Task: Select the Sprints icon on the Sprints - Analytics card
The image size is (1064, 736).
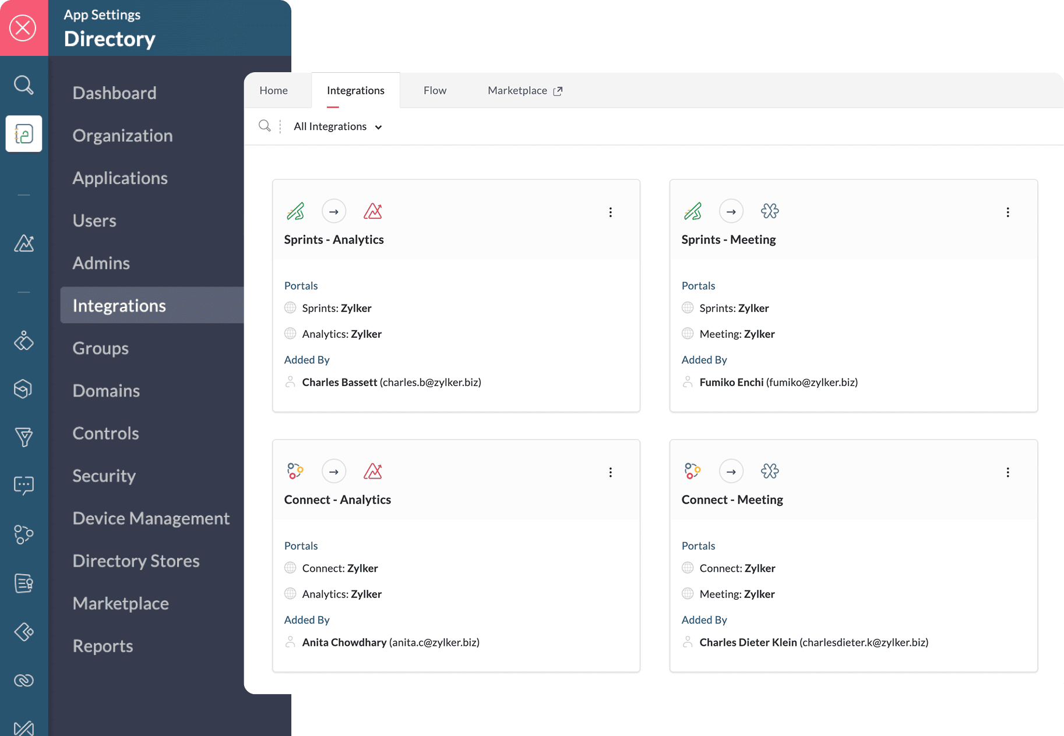Action: click(296, 211)
